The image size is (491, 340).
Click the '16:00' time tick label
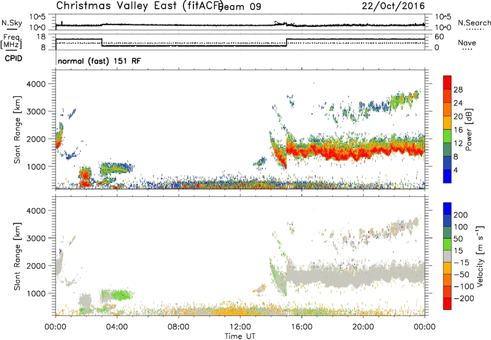tap(301, 327)
